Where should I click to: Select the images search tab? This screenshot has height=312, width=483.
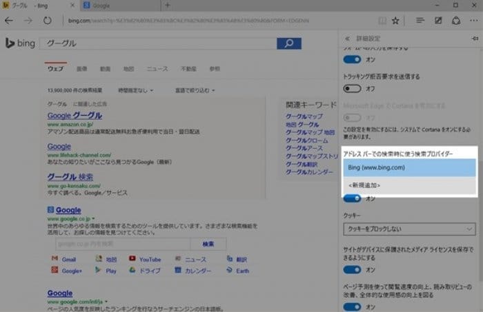(81, 69)
